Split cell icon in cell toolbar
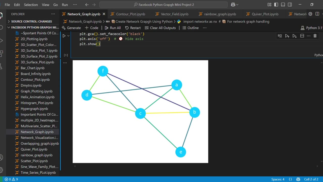Viewport: 323px width, 182px height. 302,36
